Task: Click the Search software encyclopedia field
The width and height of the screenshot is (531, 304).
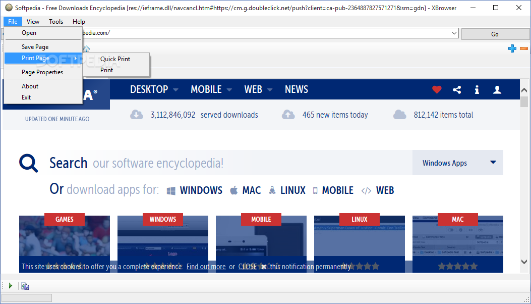Action: 231,163
